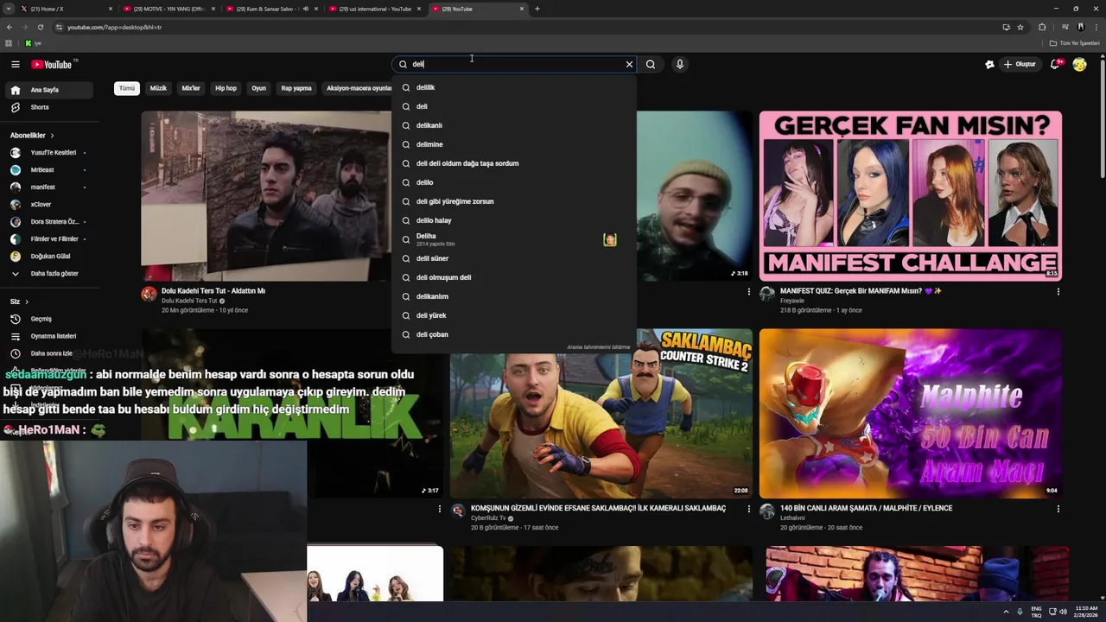Open more options for the Malphite ARAM video

[x=1058, y=509]
